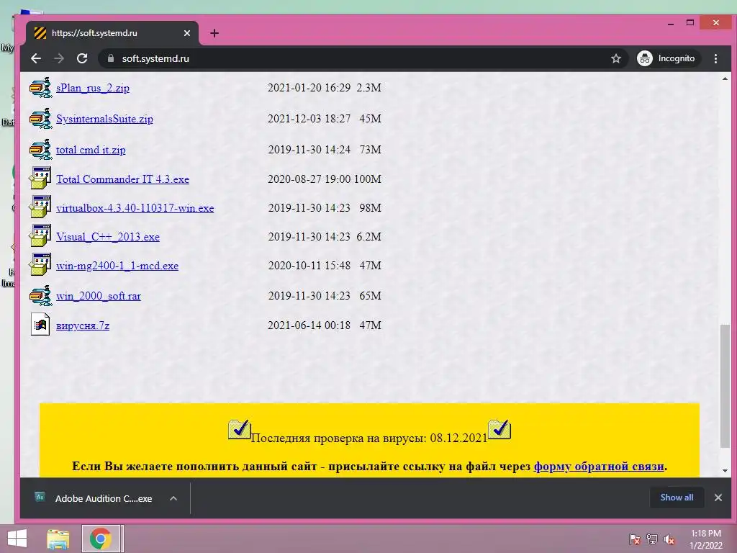Click the вирусня.7z link
Viewport: 737px width, 553px height.
pyautogui.click(x=83, y=325)
